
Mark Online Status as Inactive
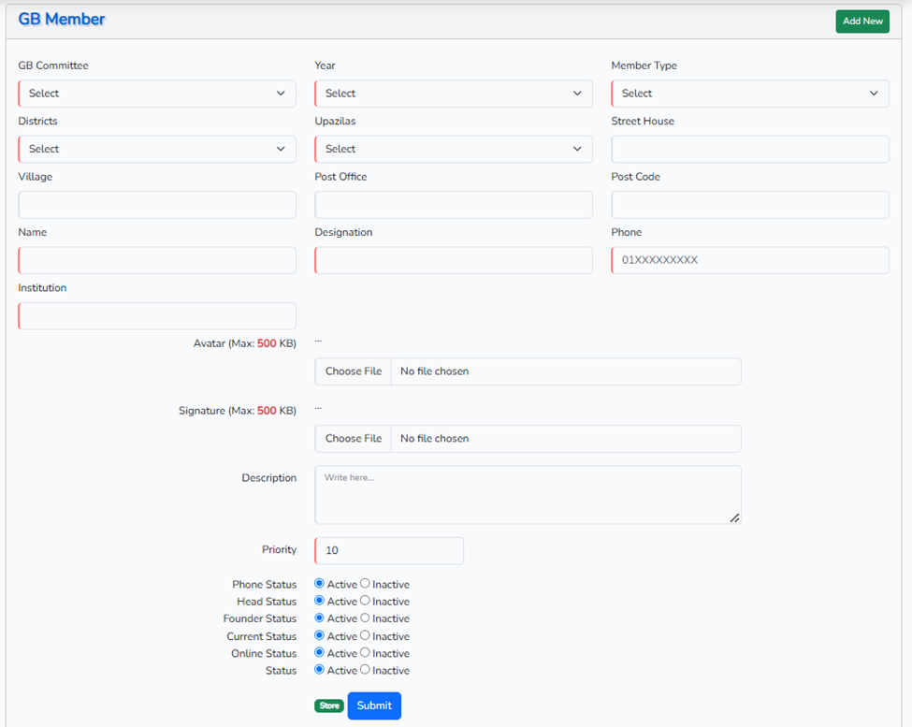click(366, 653)
